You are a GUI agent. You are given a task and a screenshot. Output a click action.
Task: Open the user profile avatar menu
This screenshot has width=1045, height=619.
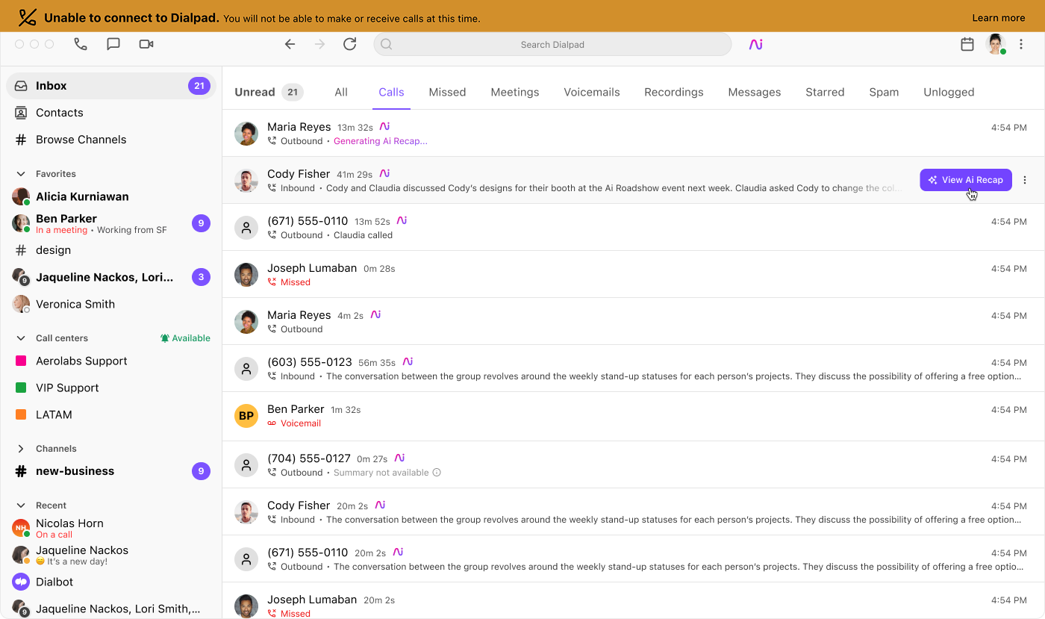coord(996,44)
